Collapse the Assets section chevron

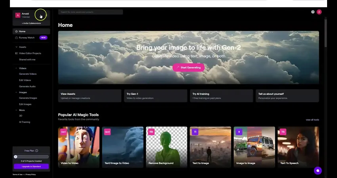[16, 47]
